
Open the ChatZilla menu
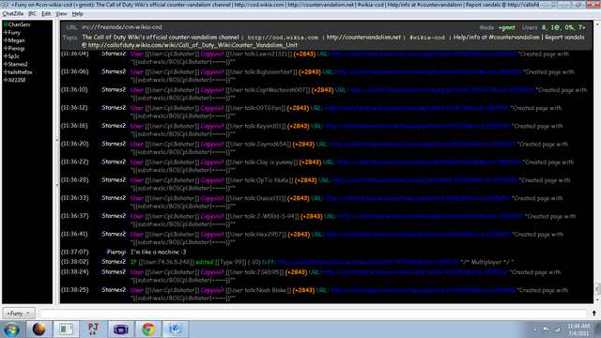pyautogui.click(x=12, y=14)
